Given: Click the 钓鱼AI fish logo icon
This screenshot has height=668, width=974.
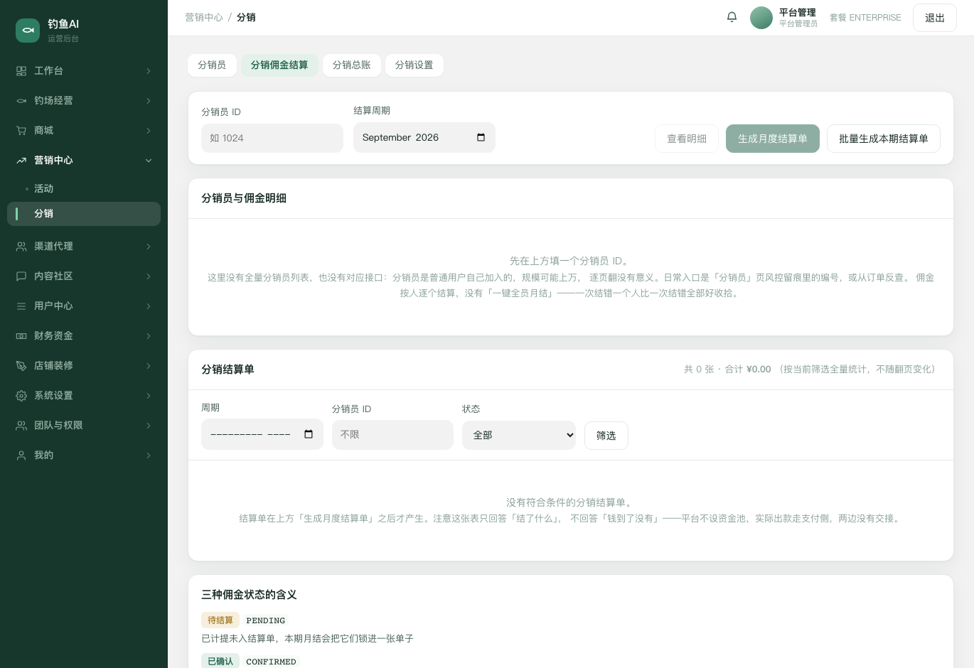Looking at the screenshot, I should pos(28,31).
